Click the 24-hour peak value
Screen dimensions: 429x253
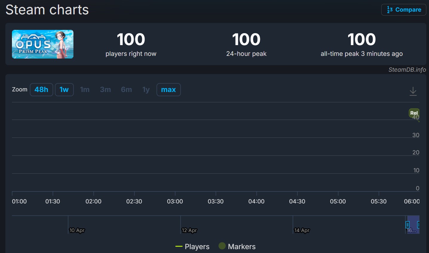pos(246,39)
